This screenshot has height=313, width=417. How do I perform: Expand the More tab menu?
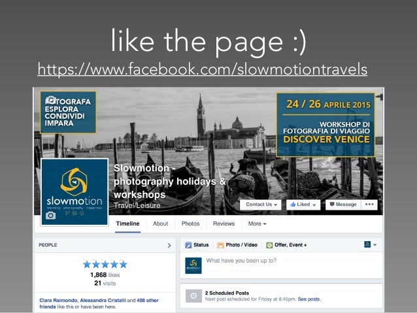tap(257, 223)
